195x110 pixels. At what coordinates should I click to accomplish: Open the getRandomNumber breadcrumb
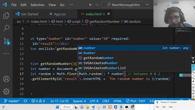click(102, 22)
